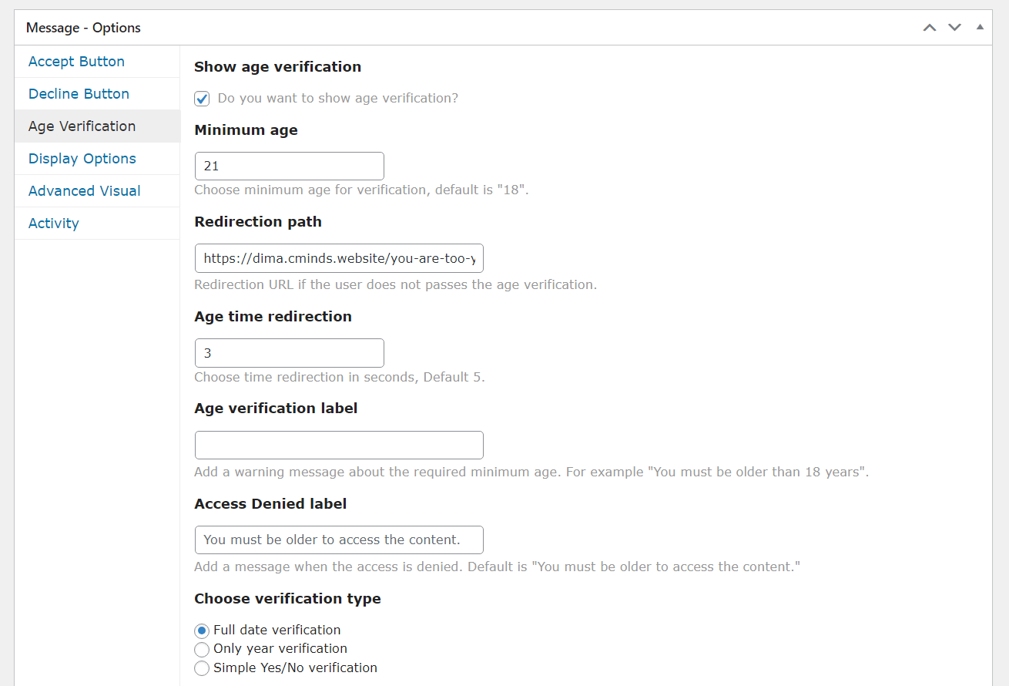Uncheck the show age verification checkbox
This screenshot has width=1009, height=686.
(202, 99)
